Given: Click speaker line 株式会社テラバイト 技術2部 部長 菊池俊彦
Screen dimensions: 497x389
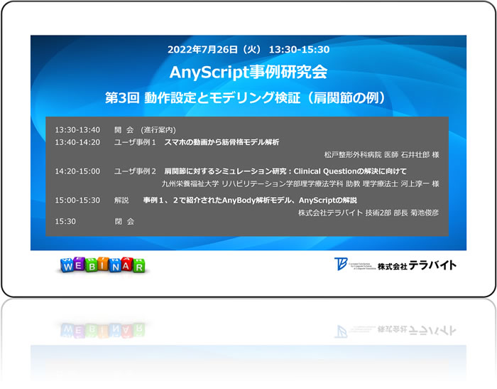Looking at the screenshot, I should click(368, 213).
